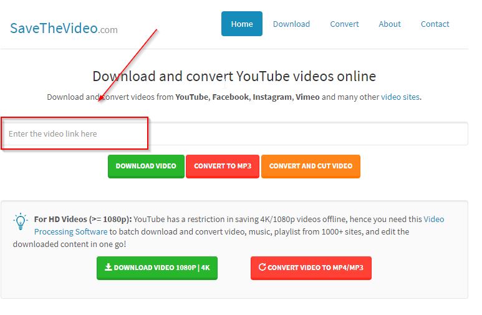Click the bold 'Instagram' text in the description
The height and width of the screenshot is (315, 482).
tap(272, 97)
